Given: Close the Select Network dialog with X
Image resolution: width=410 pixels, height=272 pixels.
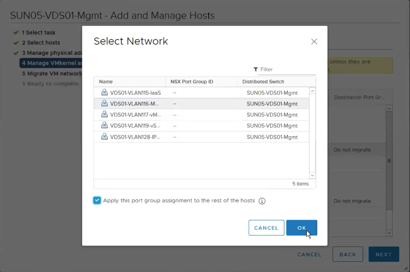Looking at the screenshot, I should click(x=314, y=42).
